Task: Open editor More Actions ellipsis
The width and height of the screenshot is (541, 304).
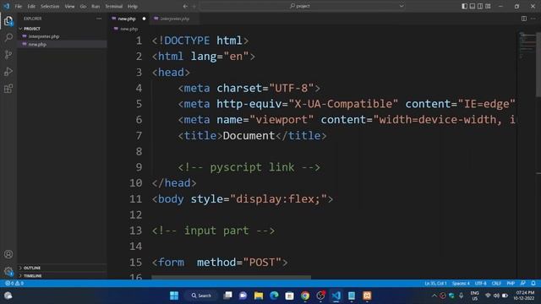Action: 533,19
